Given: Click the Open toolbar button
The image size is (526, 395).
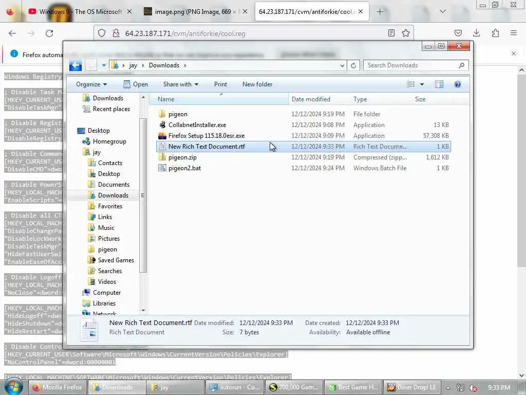Looking at the screenshot, I should pyautogui.click(x=136, y=84).
